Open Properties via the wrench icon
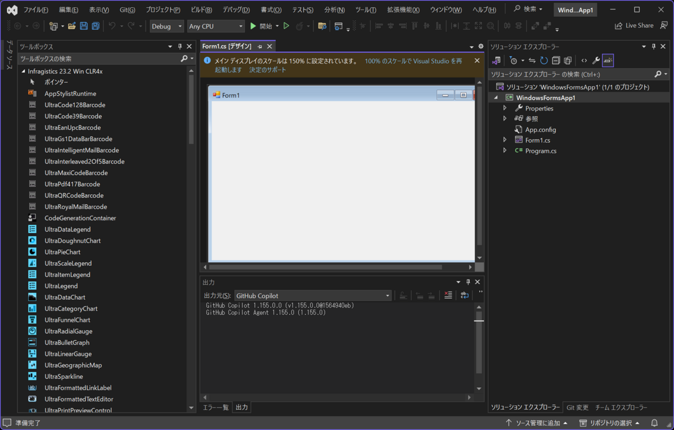 pyautogui.click(x=596, y=61)
